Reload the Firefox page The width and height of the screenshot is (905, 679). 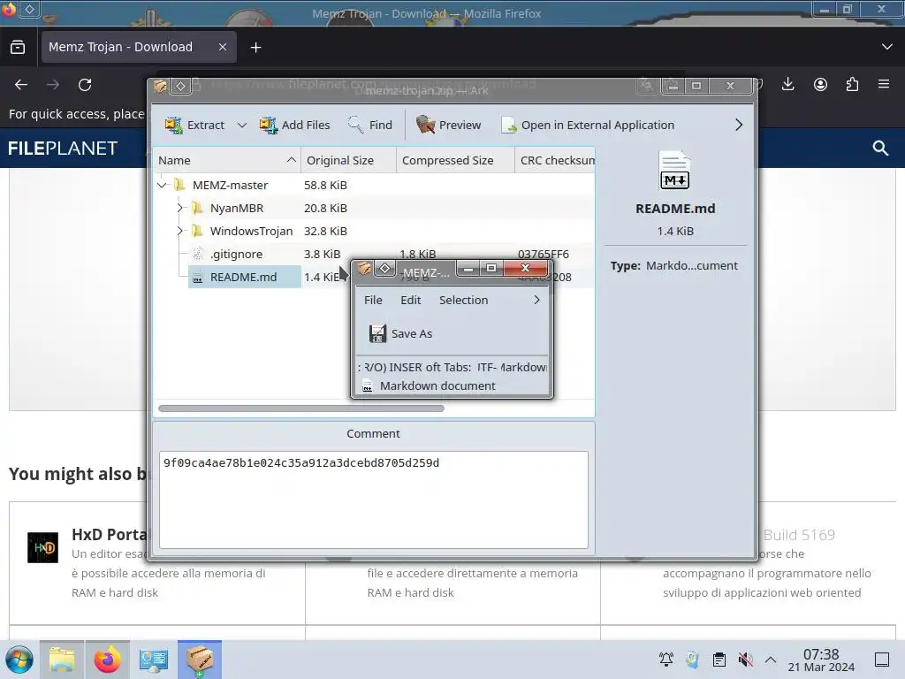(85, 85)
